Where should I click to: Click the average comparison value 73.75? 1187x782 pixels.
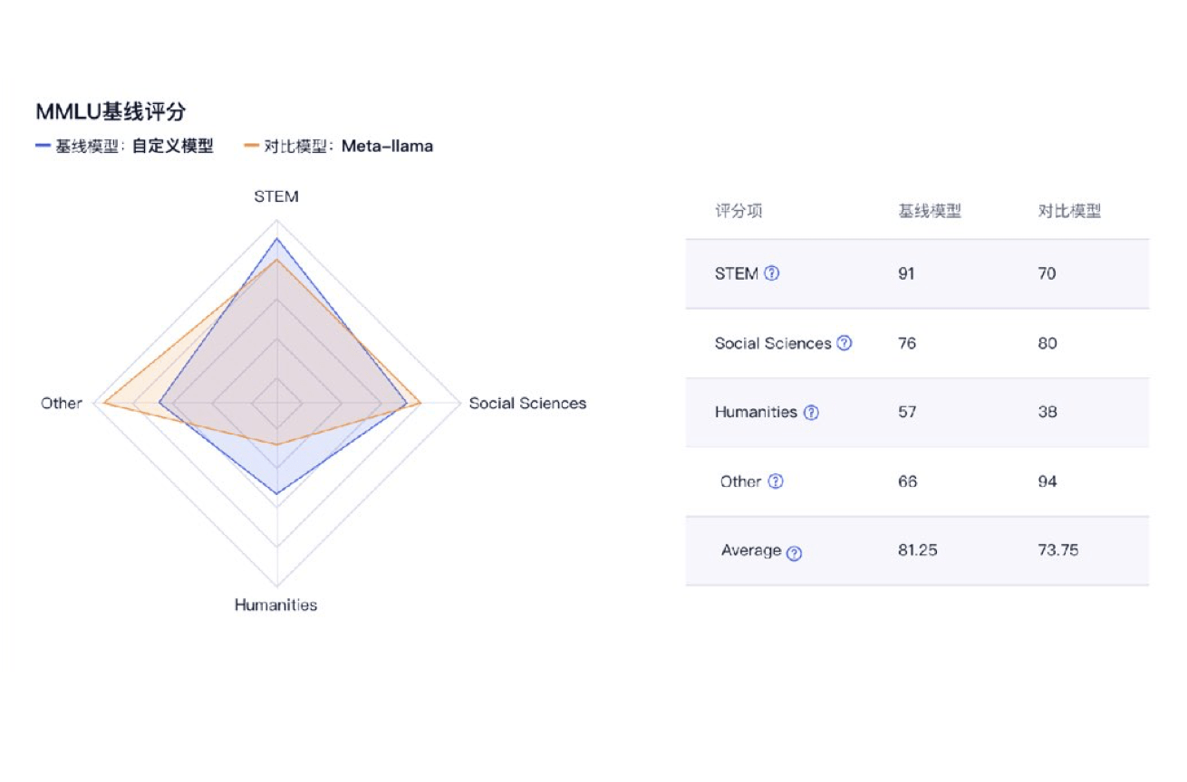coord(1058,550)
